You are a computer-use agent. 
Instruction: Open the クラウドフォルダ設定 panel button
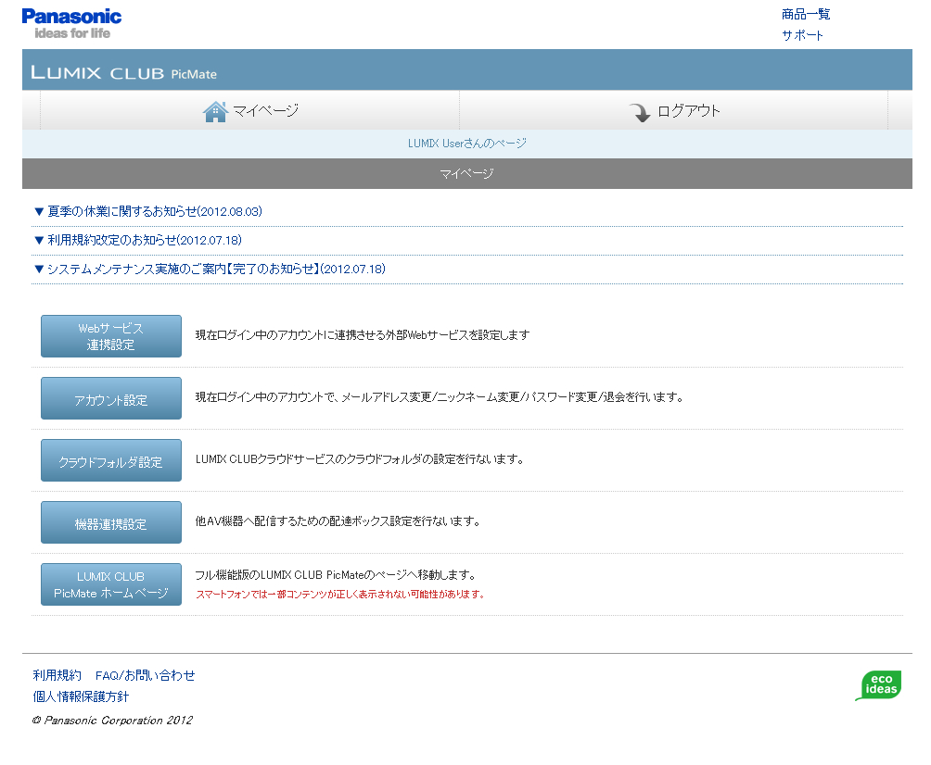click(110, 459)
